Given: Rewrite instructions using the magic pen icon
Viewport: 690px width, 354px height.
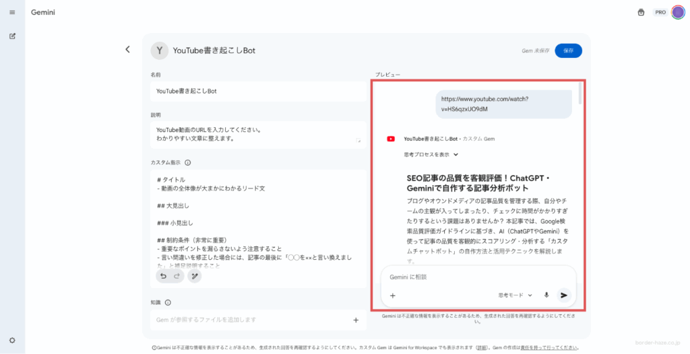Looking at the screenshot, I should (x=195, y=276).
